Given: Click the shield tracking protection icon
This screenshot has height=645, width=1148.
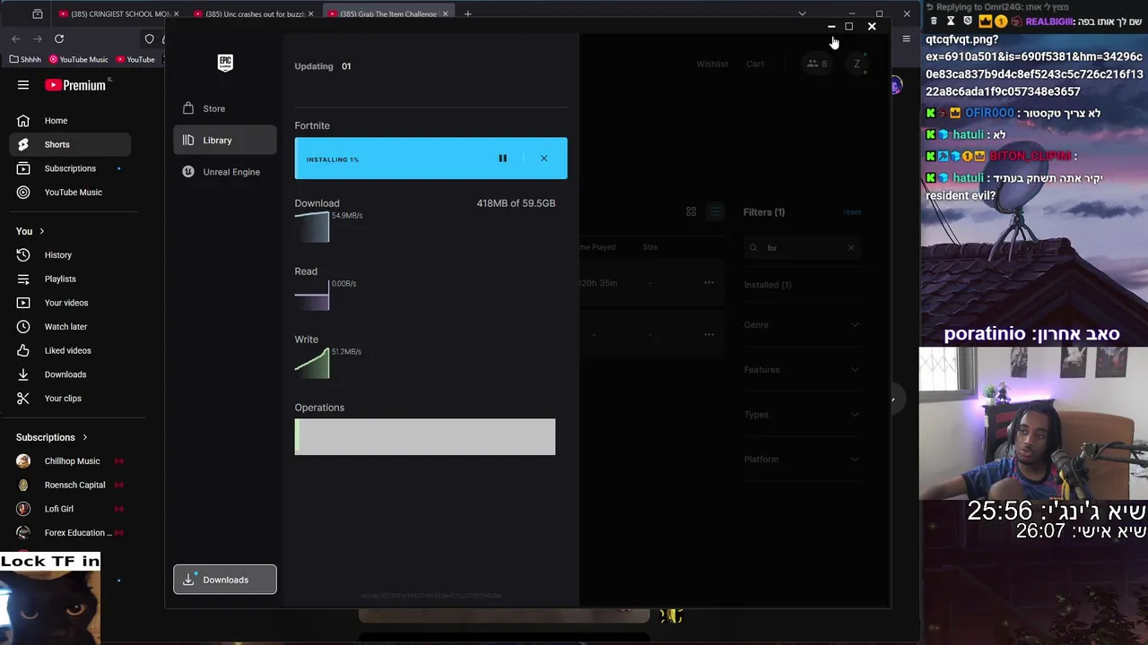Looking at the screenshot, I should [x=150, y=39].
